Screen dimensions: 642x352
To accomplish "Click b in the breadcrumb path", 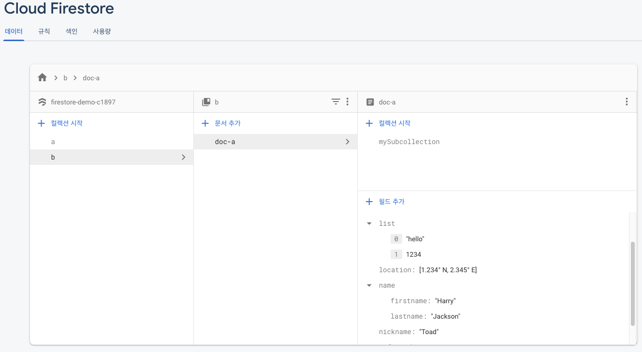I will [x=65, y=78].
